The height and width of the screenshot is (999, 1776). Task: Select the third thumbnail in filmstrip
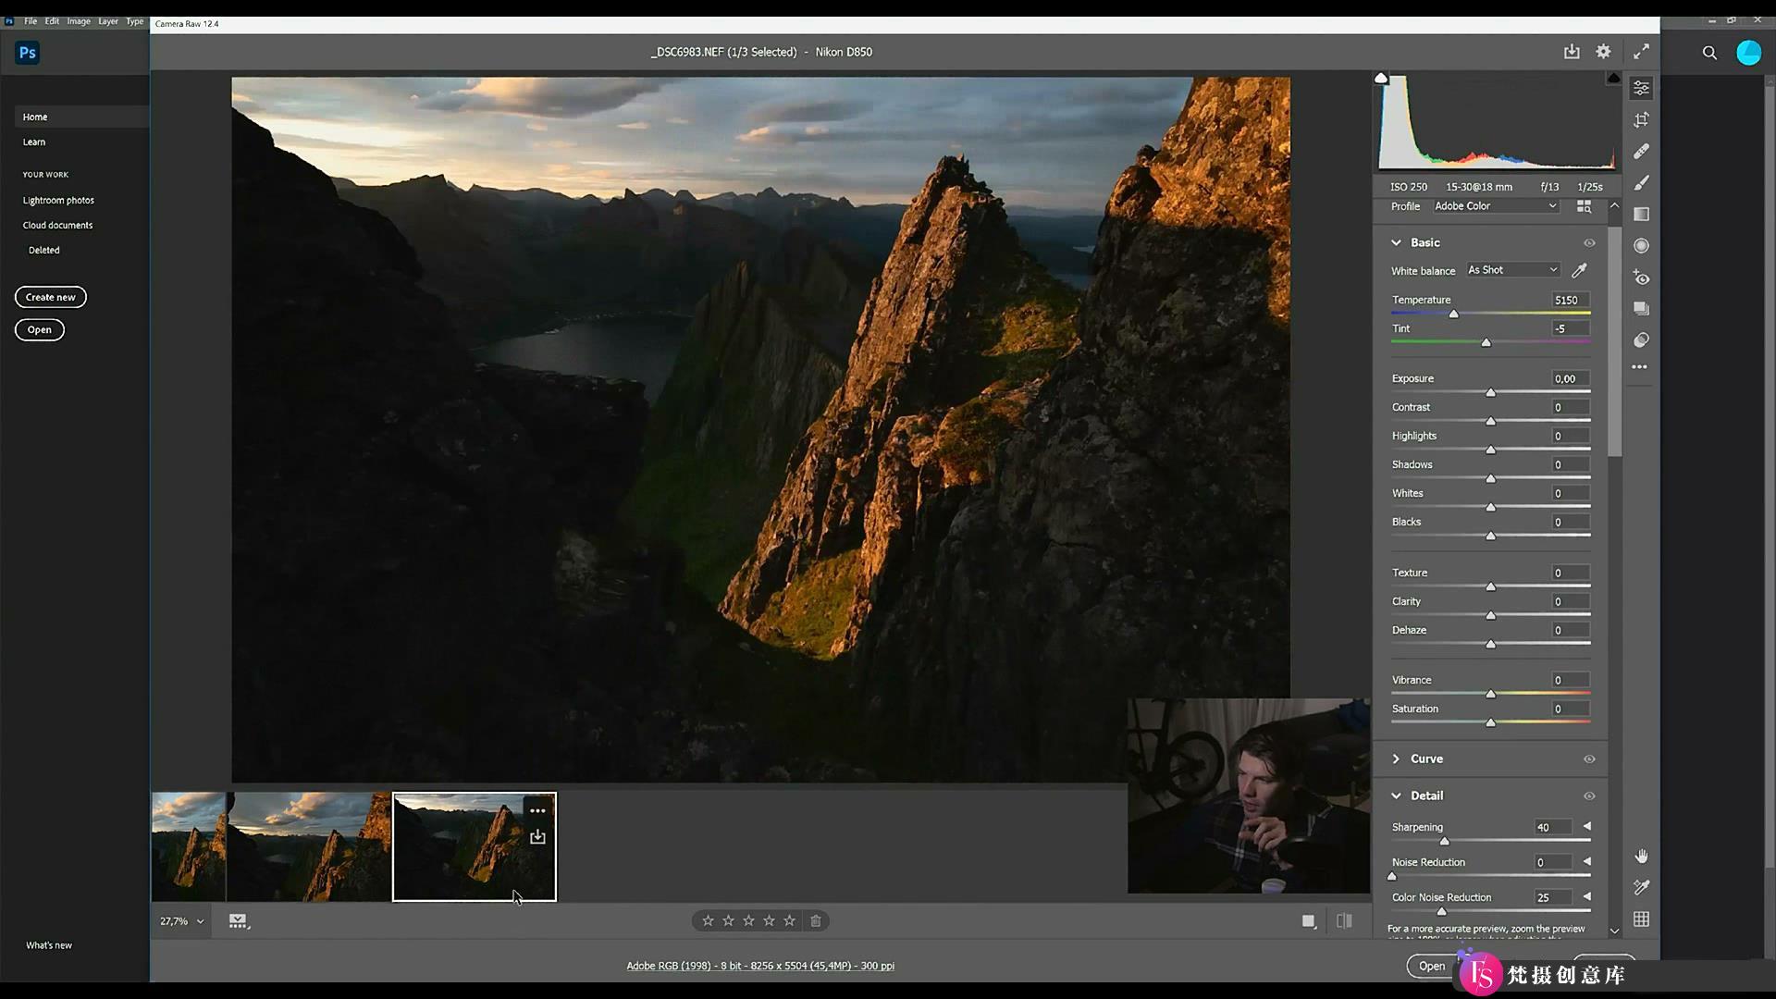click(x=474, y=846)
